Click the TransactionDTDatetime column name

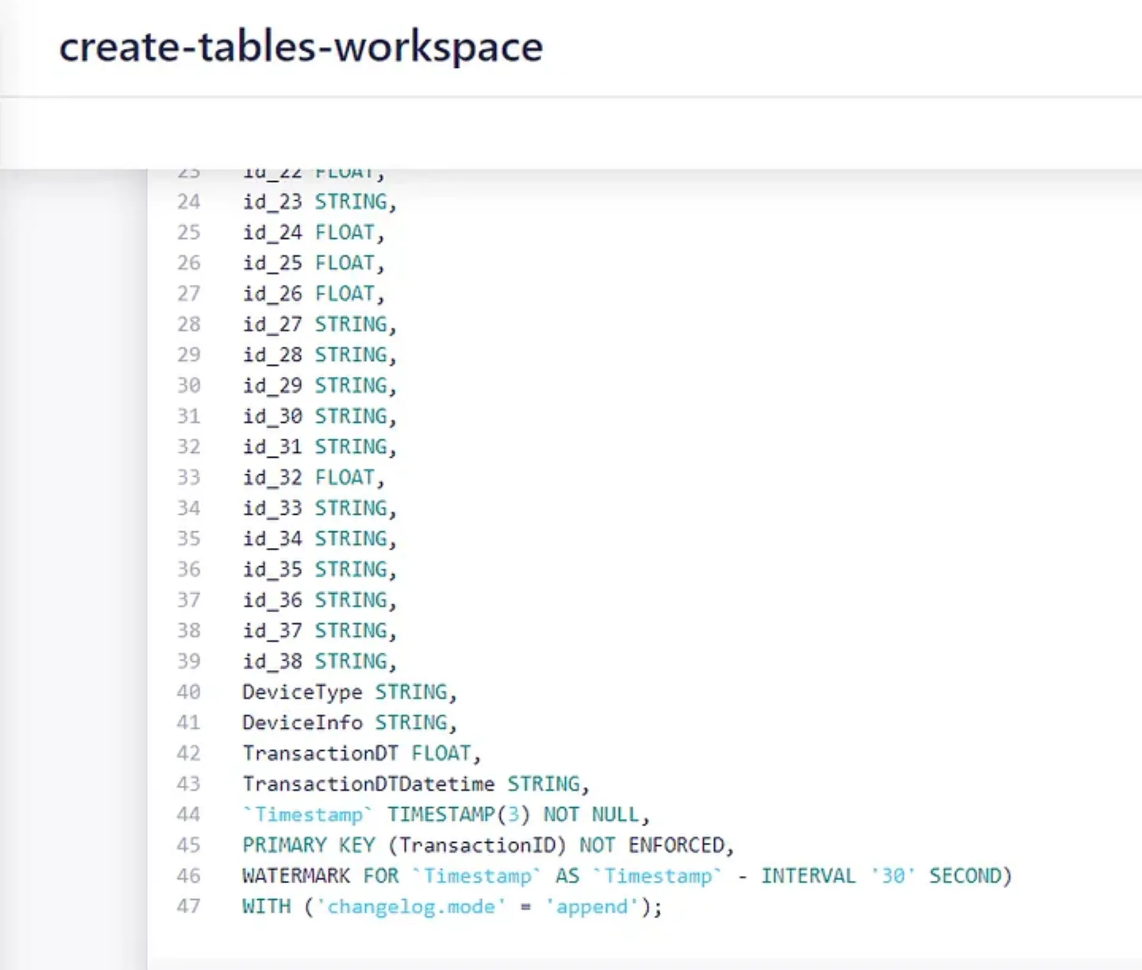[x=368, y=783]
